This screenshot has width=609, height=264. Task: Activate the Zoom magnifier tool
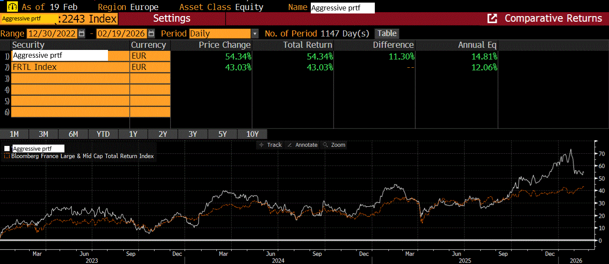pos(326,145)
